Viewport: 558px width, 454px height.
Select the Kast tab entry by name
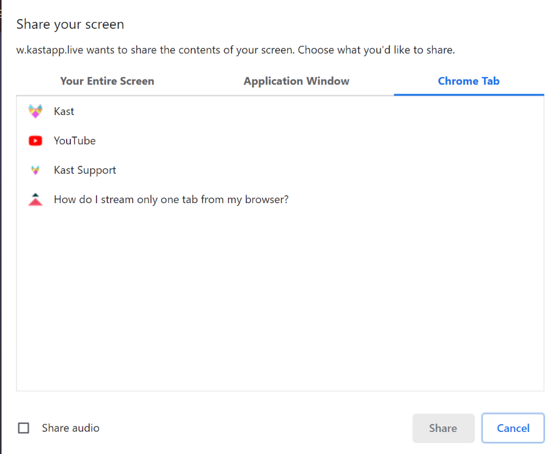(64, 111)
